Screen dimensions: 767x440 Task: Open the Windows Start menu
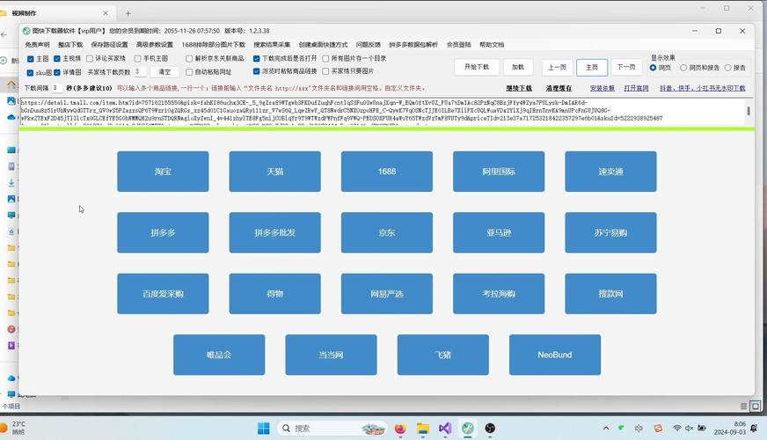264,429
